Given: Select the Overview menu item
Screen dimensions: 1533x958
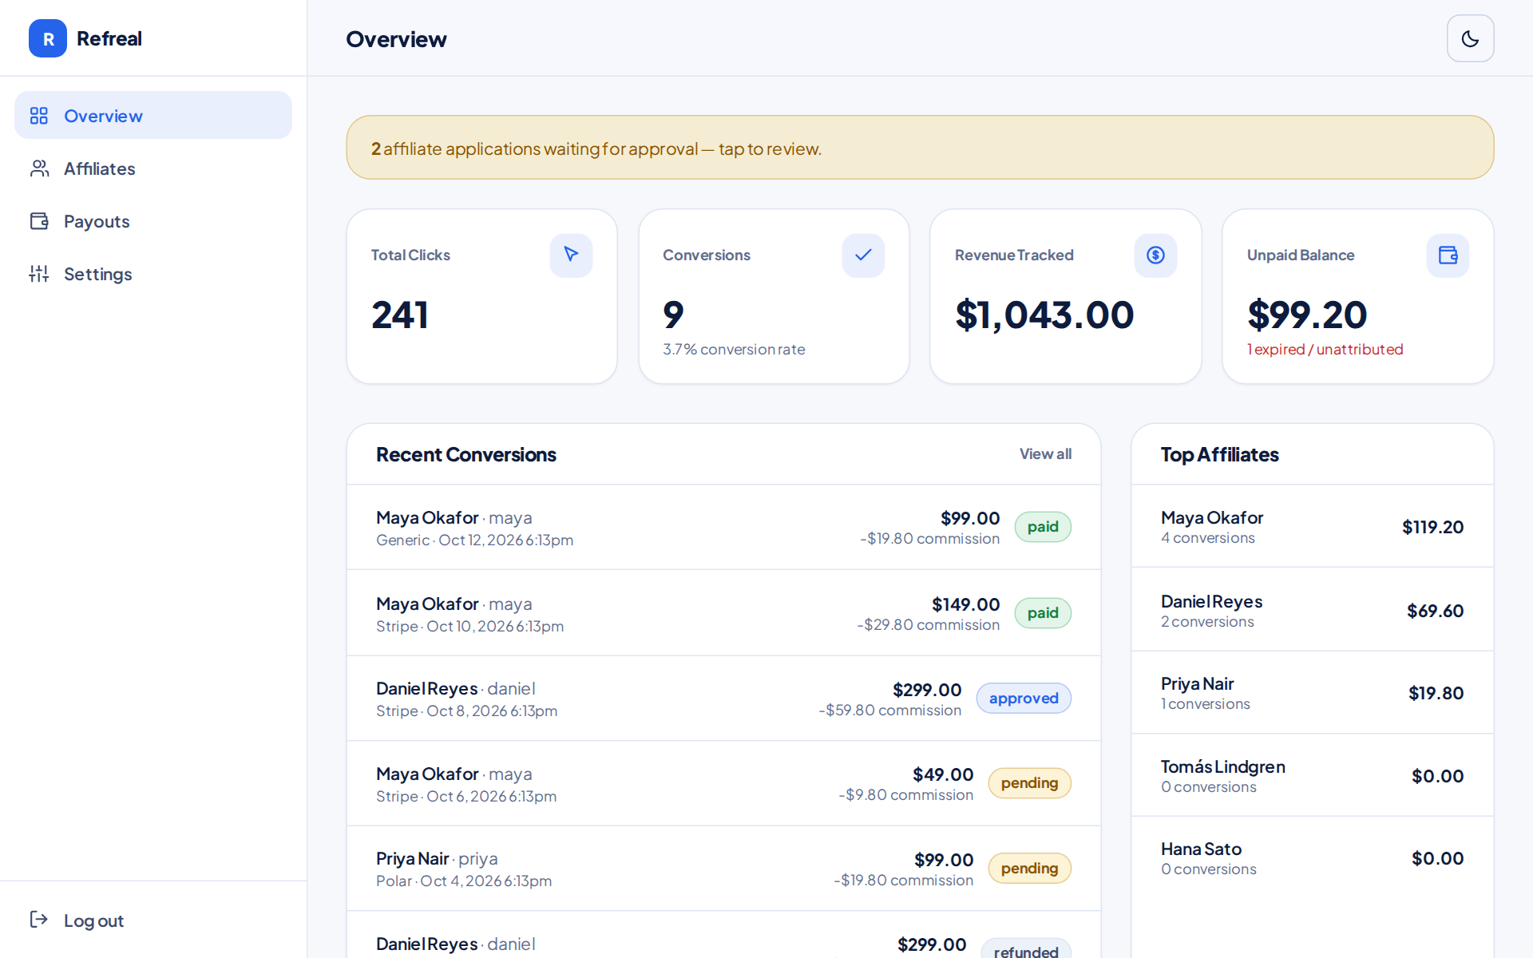Looking at the screenshot, I should tap(153, 115).
